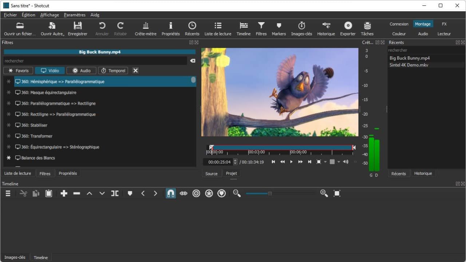Image resolution: width=466 pixels, height=262 pixels.
Task: Toggle ripple all tracks asterisk icon
Action: point(209,194)
